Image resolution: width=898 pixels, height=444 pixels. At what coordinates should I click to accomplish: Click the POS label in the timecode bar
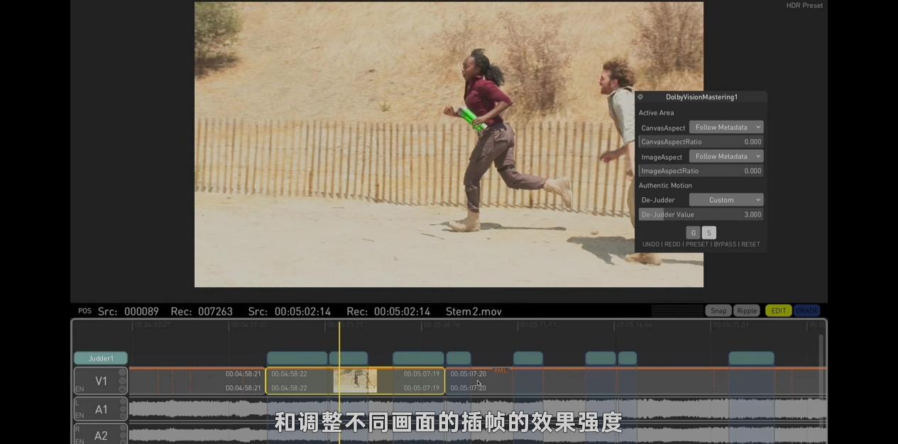84,311
